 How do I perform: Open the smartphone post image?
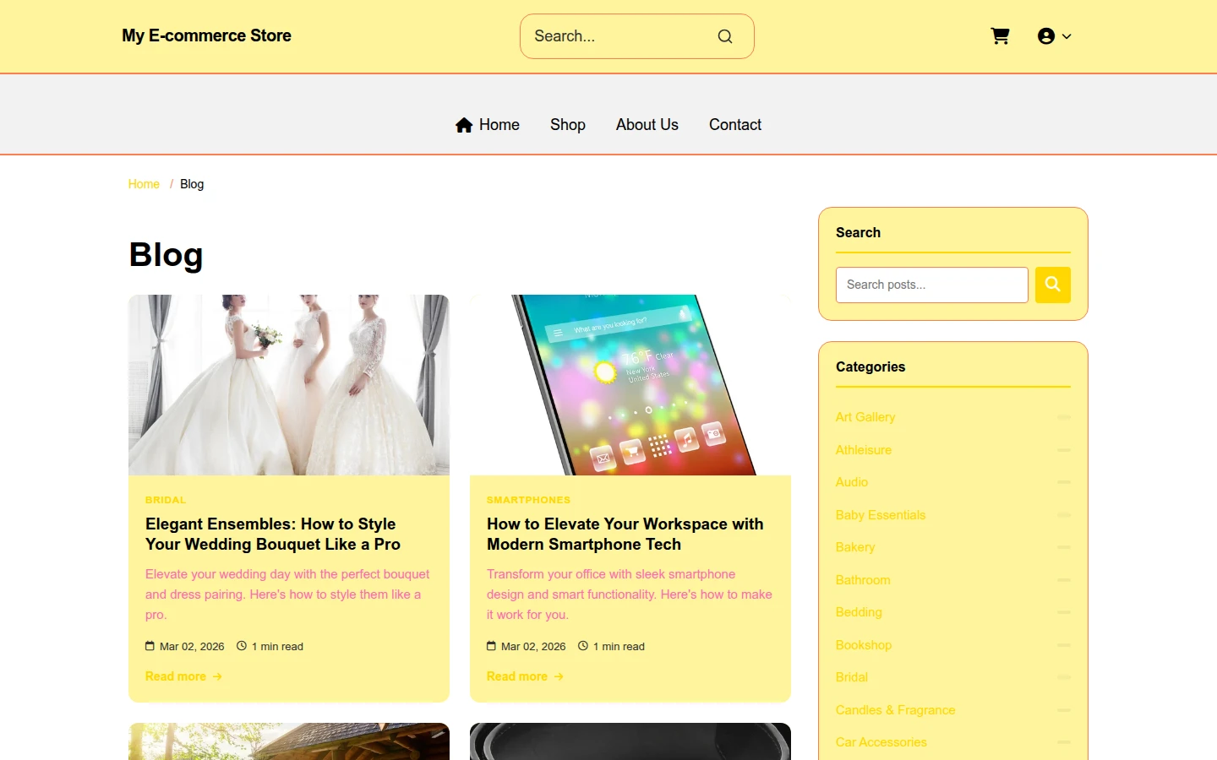630,385
